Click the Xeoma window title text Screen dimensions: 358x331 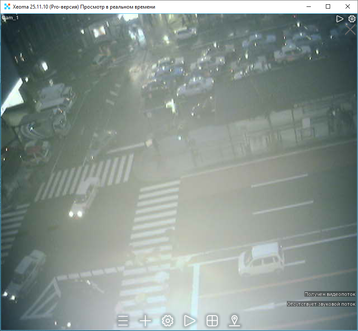(x=84, y=7)
